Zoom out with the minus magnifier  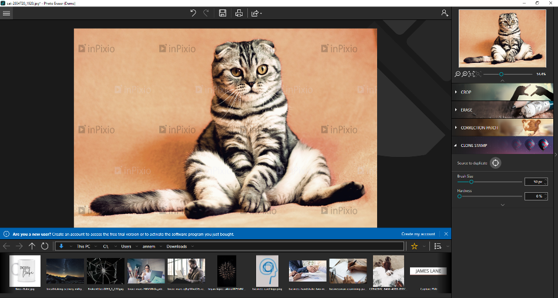tap(458, 74)
